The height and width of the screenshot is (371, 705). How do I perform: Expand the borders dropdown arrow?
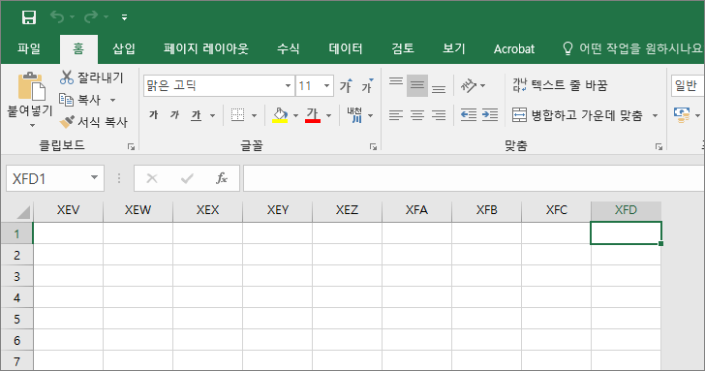click(254, 115)
